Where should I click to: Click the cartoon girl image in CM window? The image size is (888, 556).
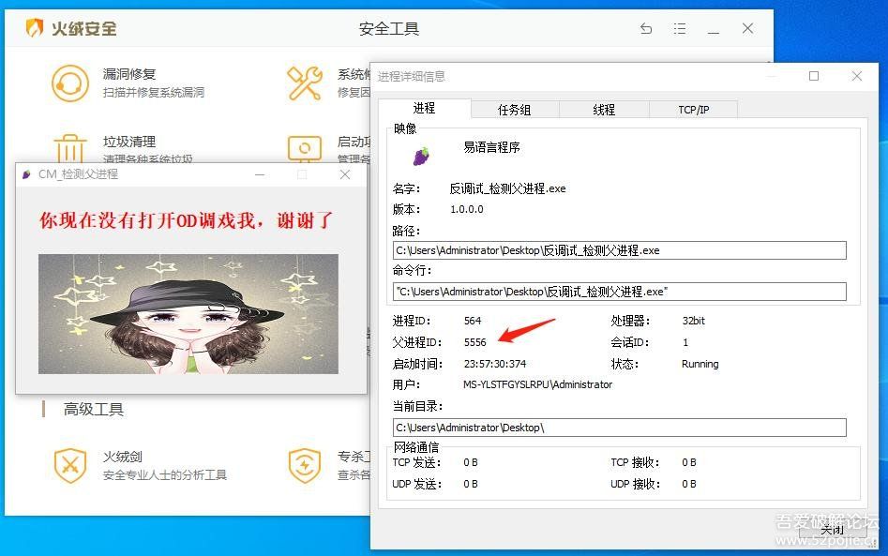pos(188,313)
